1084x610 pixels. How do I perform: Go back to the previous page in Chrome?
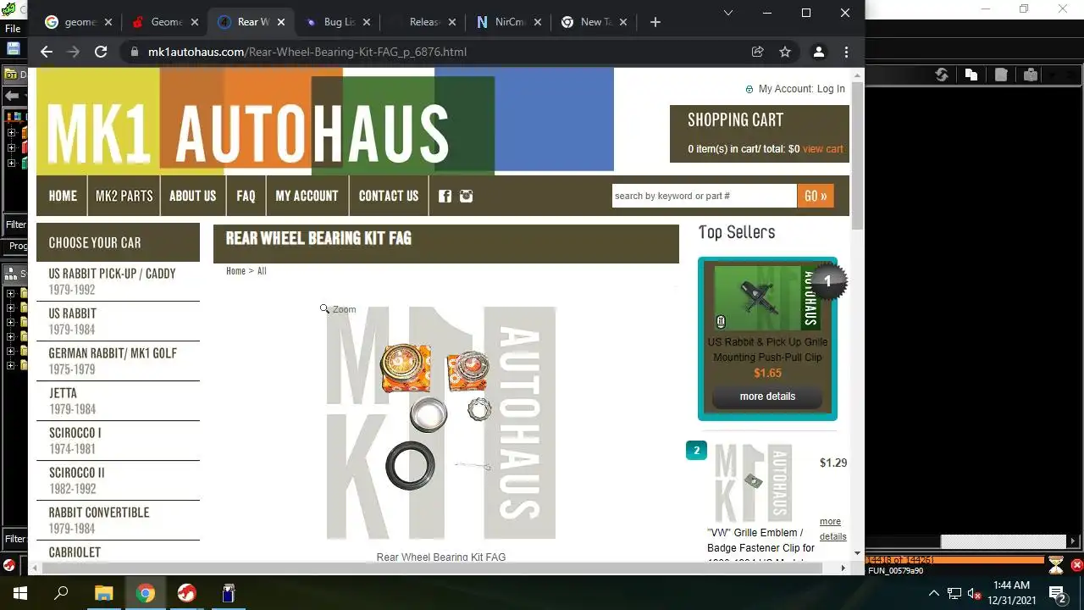[x=47, y=52]
